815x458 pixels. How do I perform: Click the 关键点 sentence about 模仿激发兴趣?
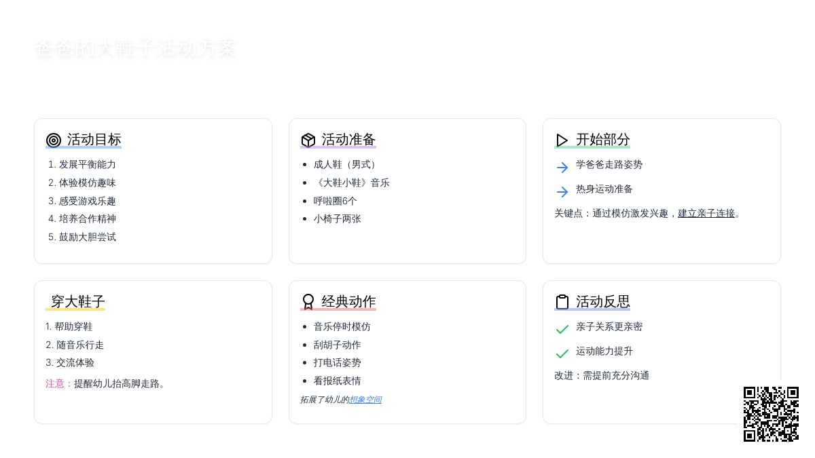[649, 213]
